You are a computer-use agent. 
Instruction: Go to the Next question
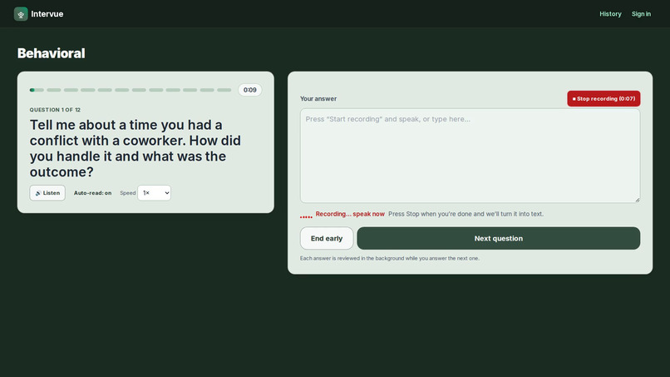498,238
